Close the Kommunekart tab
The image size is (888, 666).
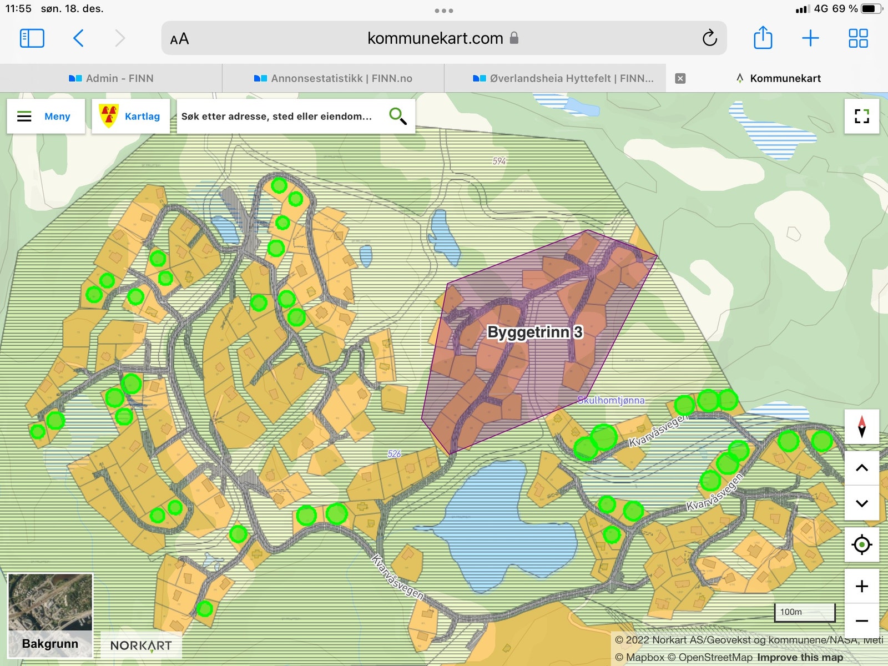680,78
